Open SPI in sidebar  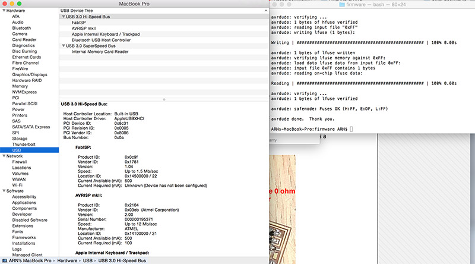click(x=15, y=133)
